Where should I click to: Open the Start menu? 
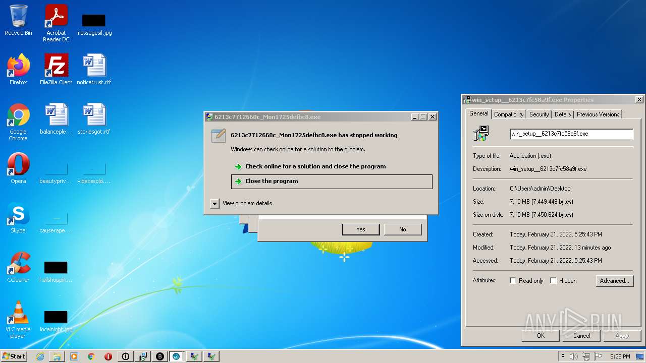[14, 356]
